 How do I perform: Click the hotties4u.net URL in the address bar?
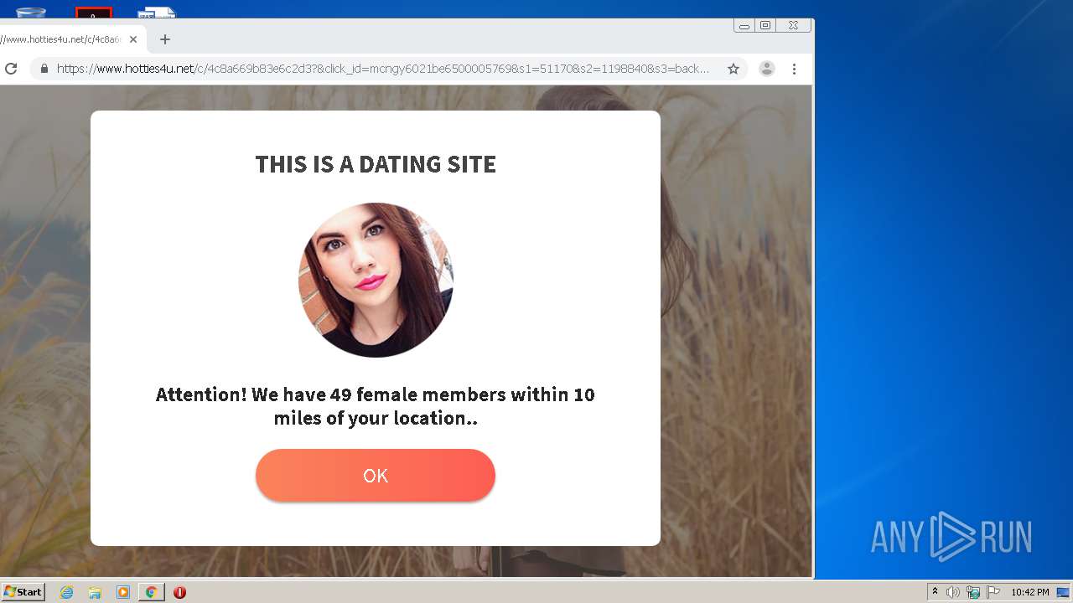point(383,69)
